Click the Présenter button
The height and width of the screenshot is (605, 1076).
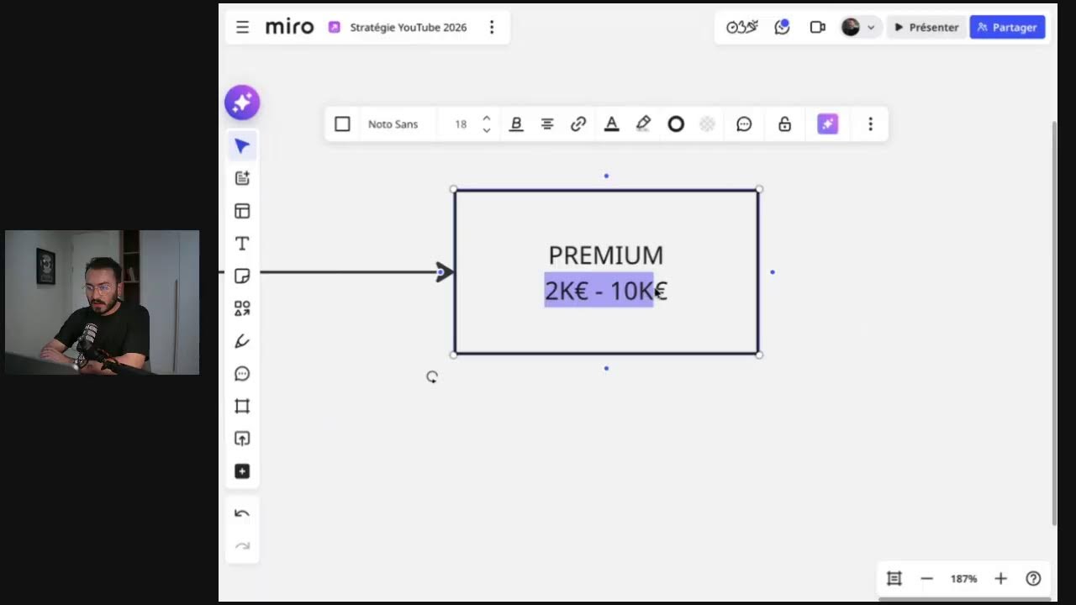click(926, 27)
